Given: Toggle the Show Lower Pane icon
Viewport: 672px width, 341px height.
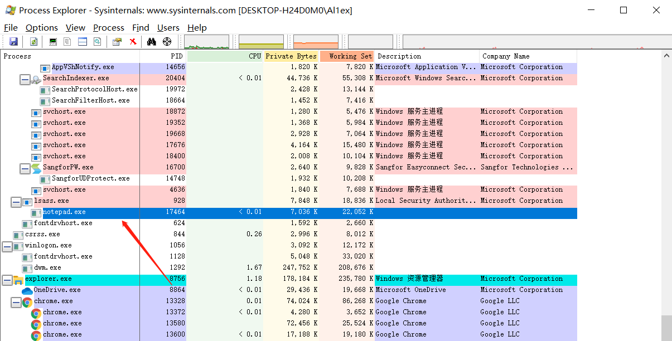Looking at the screenshot, I should (x=83, y=41).
